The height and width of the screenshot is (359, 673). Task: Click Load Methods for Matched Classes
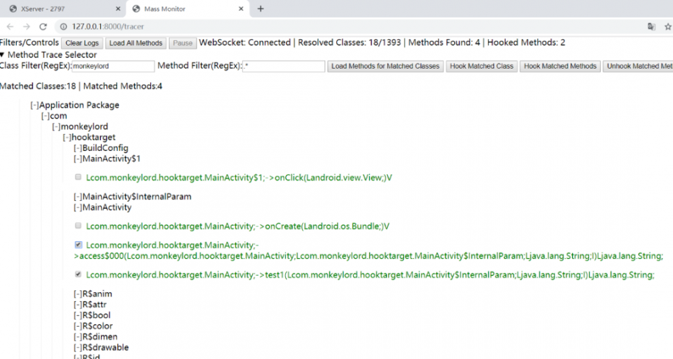point(386,66)
